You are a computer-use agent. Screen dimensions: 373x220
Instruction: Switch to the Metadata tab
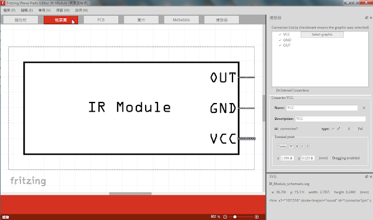tap(181, 20)
